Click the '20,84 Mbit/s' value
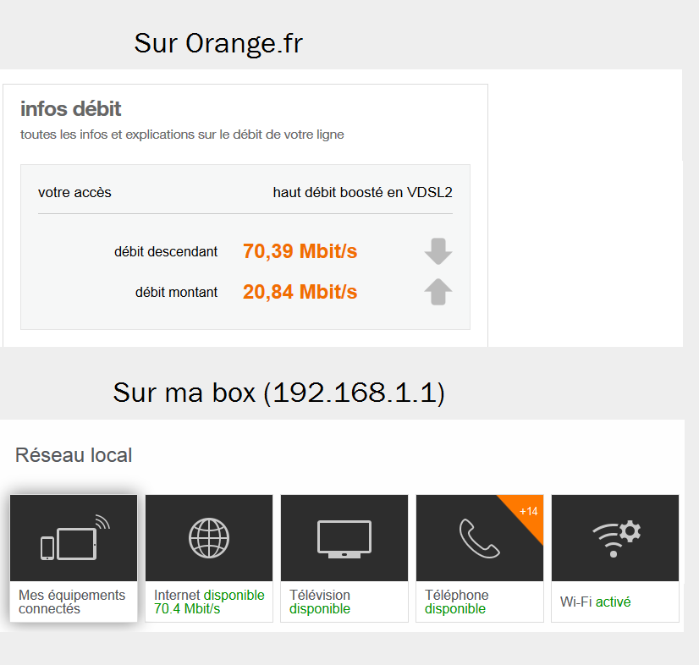 tap(300, 292)
